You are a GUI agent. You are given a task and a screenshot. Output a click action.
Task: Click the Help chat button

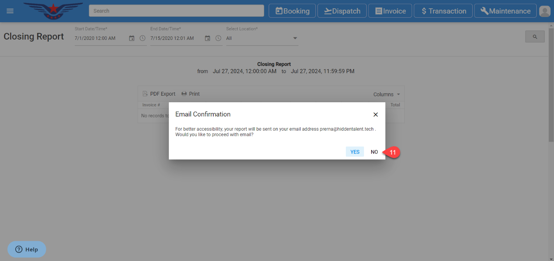point(27,249)
